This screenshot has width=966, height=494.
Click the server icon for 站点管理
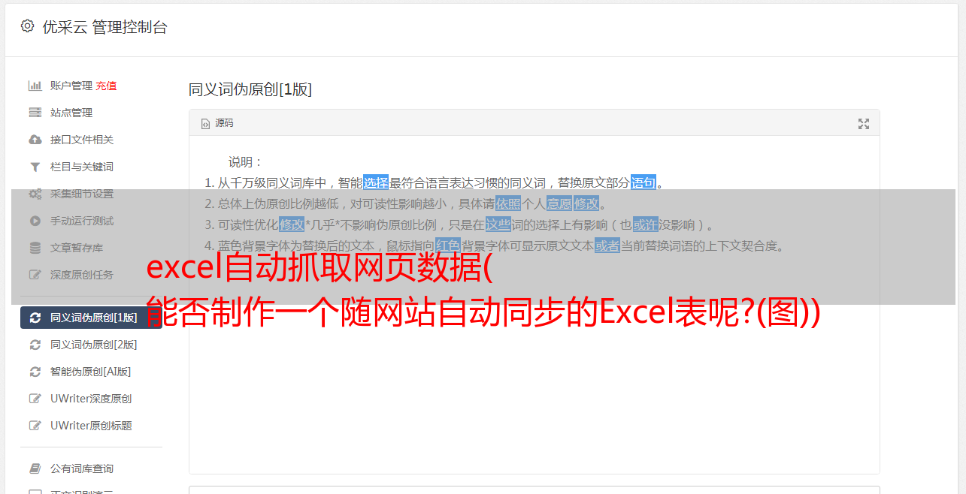(x=35, y=113)
